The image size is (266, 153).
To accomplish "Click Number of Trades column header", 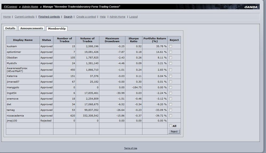I will pyautogui.click(x=64, y=40).
